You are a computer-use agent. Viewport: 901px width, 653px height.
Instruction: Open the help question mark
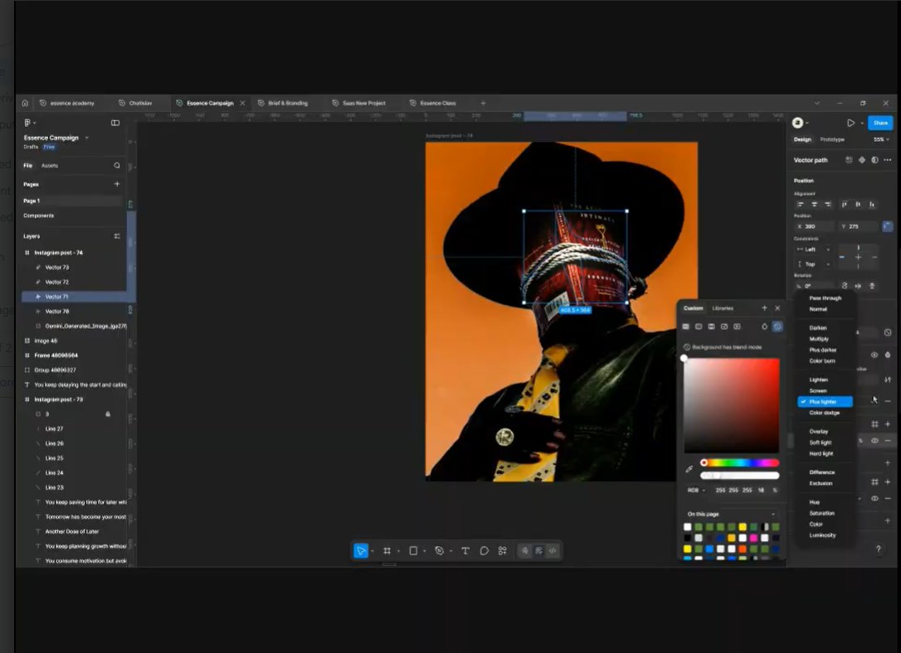pos(878,549)
